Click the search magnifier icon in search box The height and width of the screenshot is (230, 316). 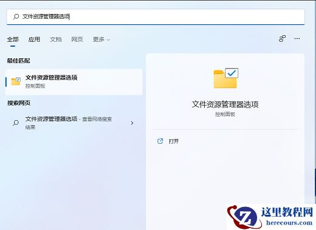(x=16, y=16)
